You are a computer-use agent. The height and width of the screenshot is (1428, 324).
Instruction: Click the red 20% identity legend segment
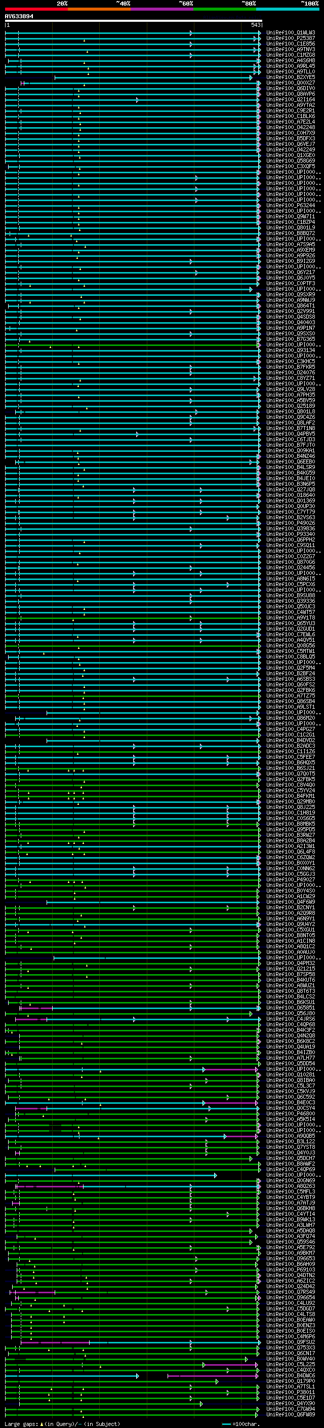click(x=36, y=9)
